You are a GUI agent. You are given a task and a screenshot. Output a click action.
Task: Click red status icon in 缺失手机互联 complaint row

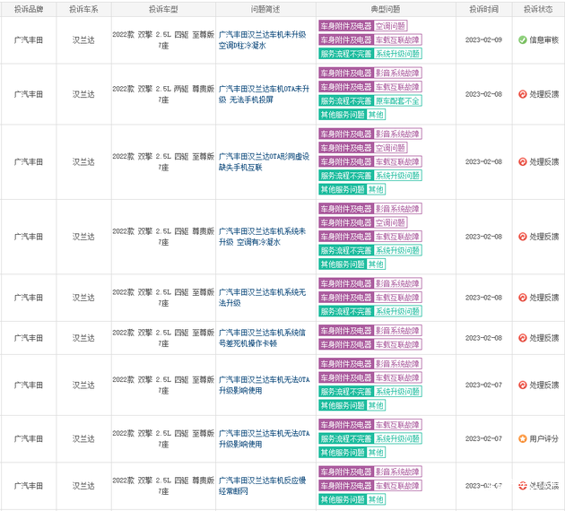(x=522, y=162)
